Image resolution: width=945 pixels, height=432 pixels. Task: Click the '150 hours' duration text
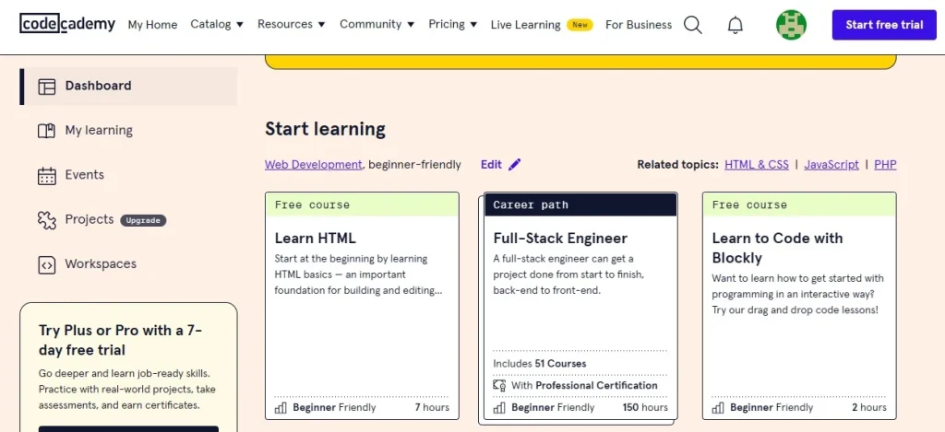tap(645, 407)
